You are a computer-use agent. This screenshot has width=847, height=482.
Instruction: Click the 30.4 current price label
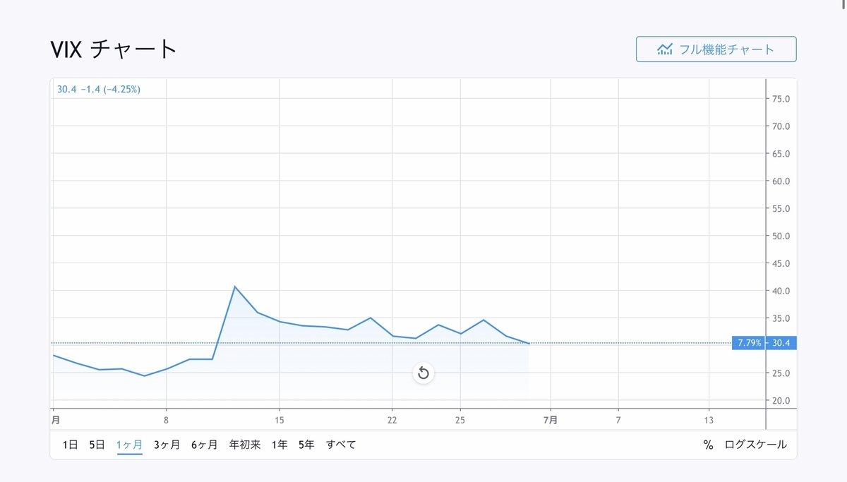tap(781, 343)
